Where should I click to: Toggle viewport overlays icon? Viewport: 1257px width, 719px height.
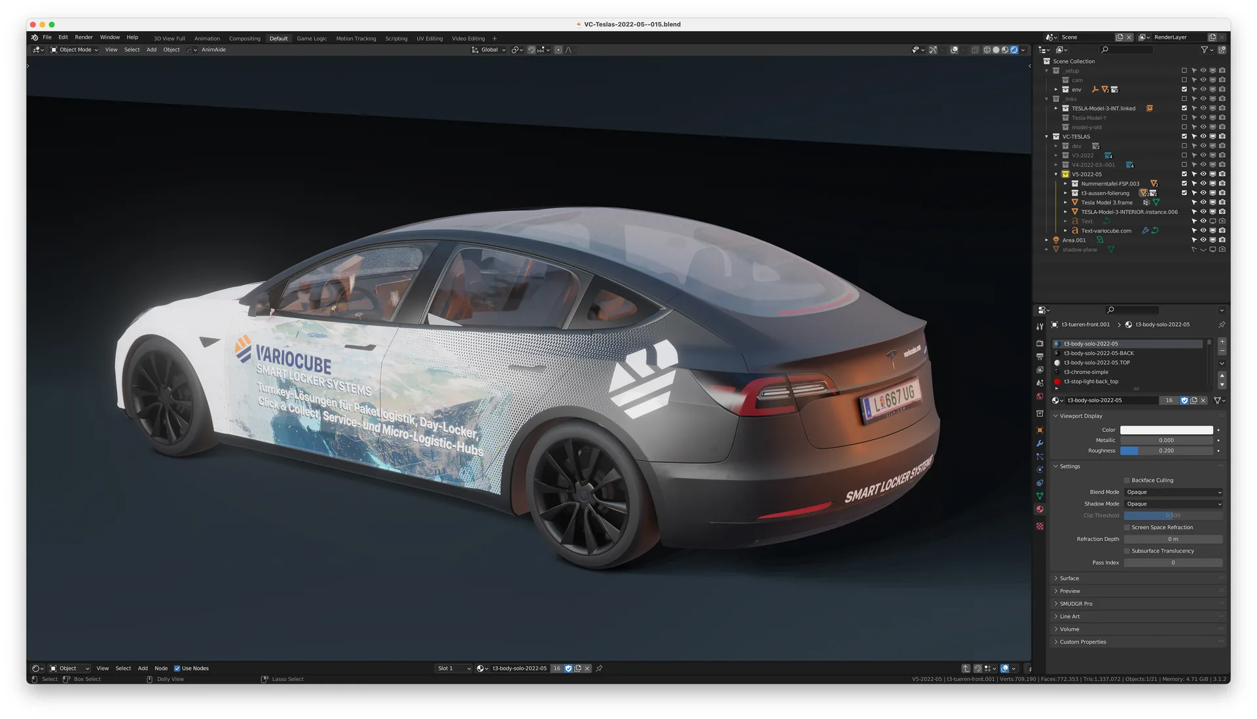(x=954, y=50)
